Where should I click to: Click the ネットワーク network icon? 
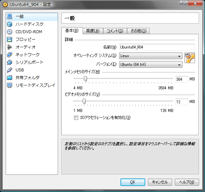pyautogui.click(x=10, y=55)
